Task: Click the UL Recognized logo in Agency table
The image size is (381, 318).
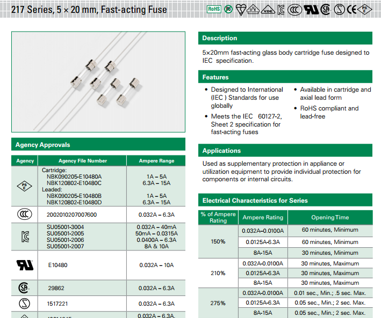Action: coord(25,265)
